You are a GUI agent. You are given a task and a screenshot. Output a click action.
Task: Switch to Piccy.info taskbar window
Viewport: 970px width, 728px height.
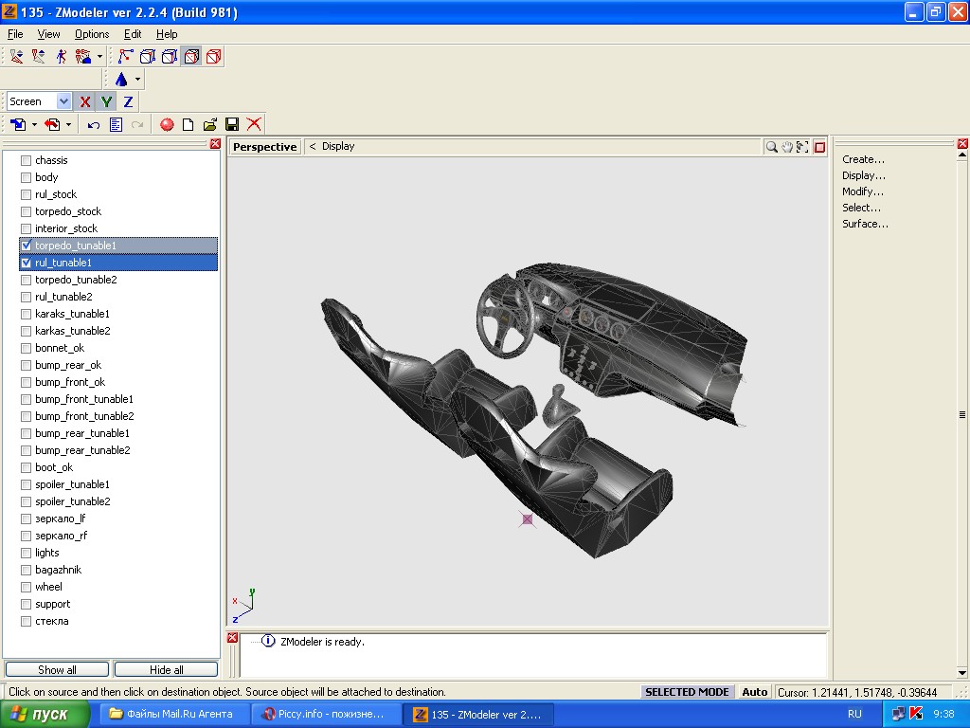tap(326, 715)
